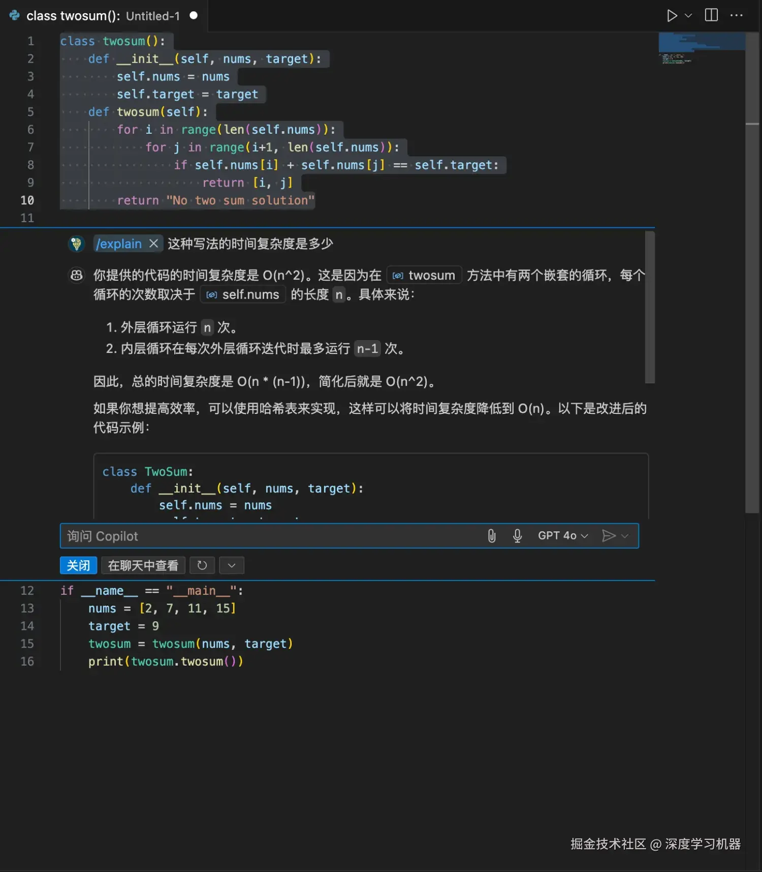Select the Untitled-1 twosum editor tab
Image resolution: width=762 pixels, height=872 pixels.
pos(104,16)
